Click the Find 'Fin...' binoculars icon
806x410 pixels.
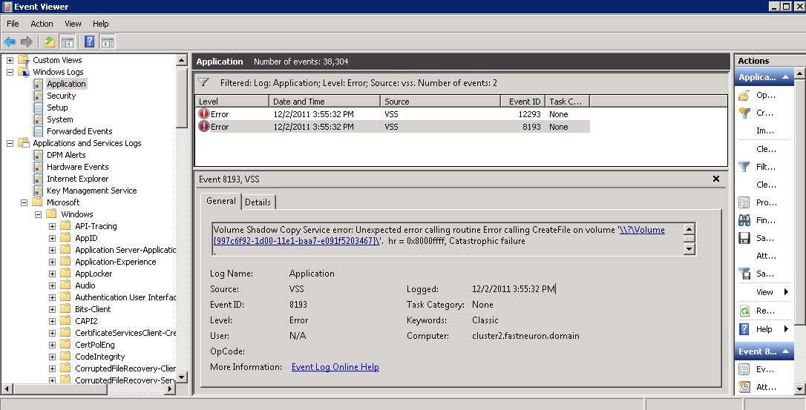pos(744,220)
